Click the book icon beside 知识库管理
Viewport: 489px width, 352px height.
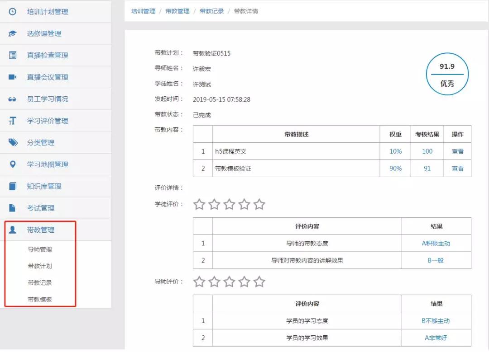(13, 186)
